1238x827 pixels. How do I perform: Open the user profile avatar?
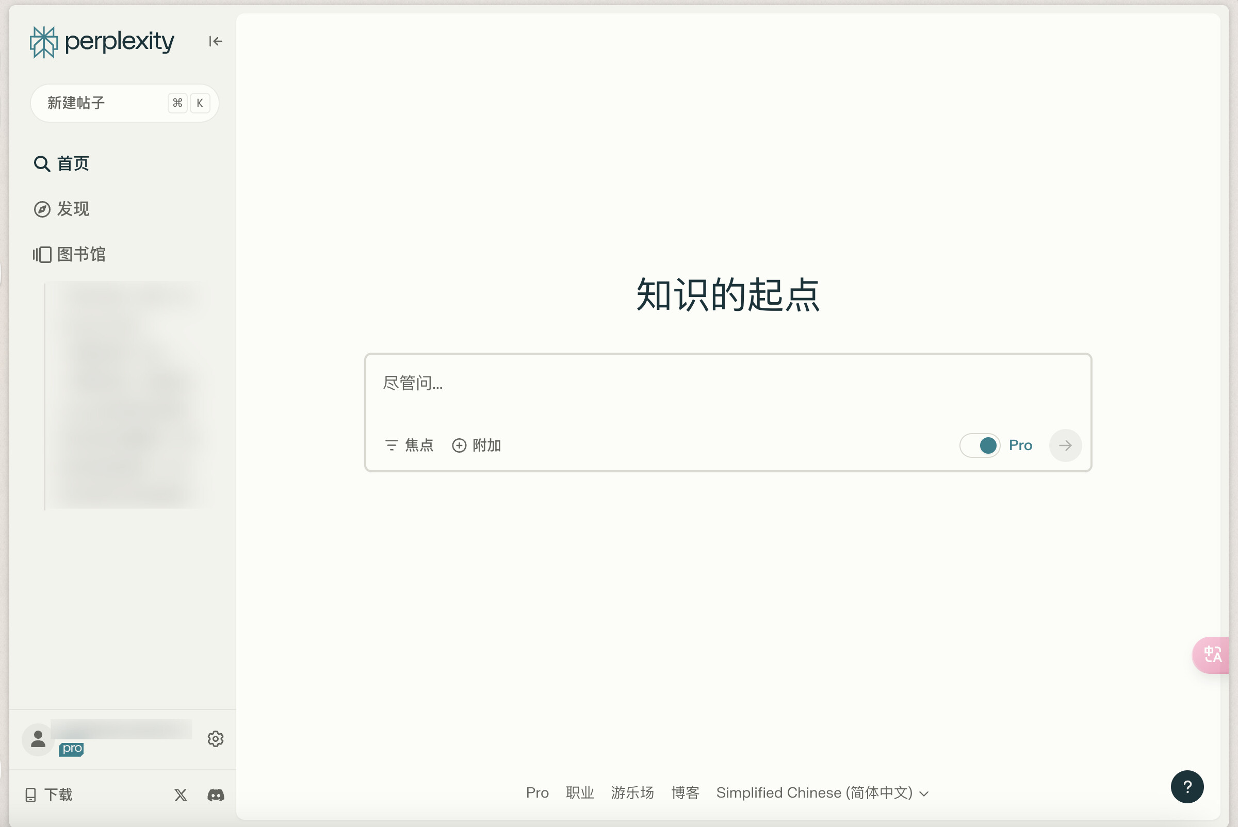[x=38, y=739]
